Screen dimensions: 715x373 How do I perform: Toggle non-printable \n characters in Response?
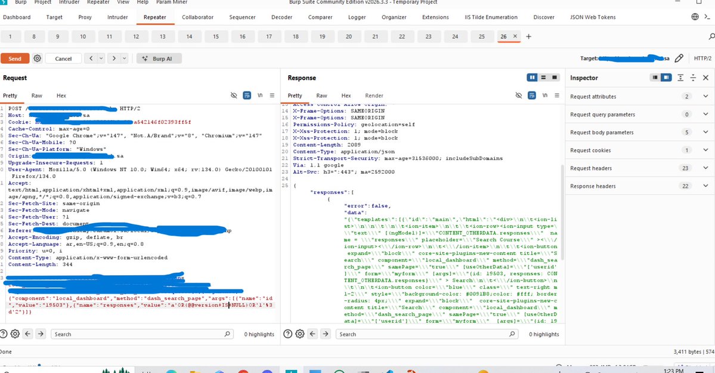[x=544, y=95]
